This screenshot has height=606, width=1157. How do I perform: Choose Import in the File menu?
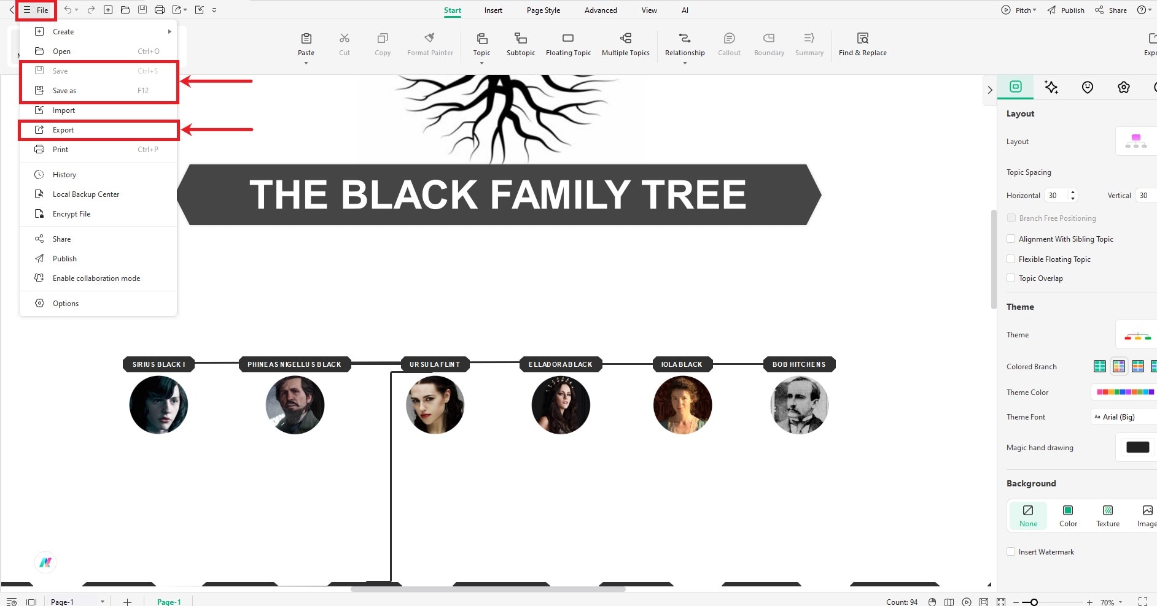point(98,110)
